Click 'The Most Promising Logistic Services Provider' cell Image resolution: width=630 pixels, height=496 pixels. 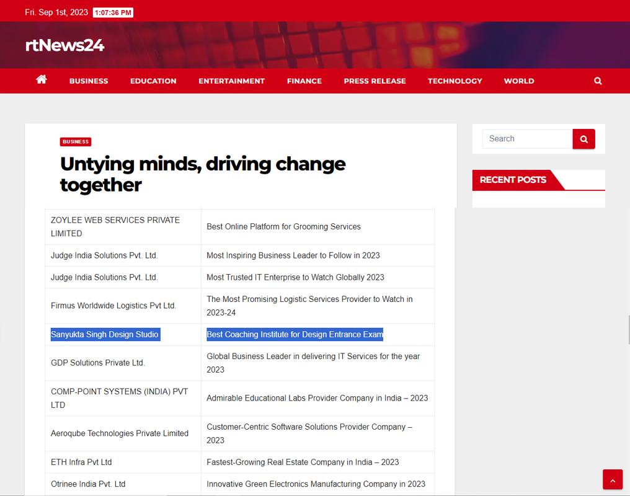click(x=318, y=306)
